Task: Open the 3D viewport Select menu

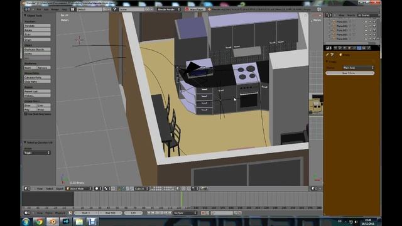Action: (49, 188)
